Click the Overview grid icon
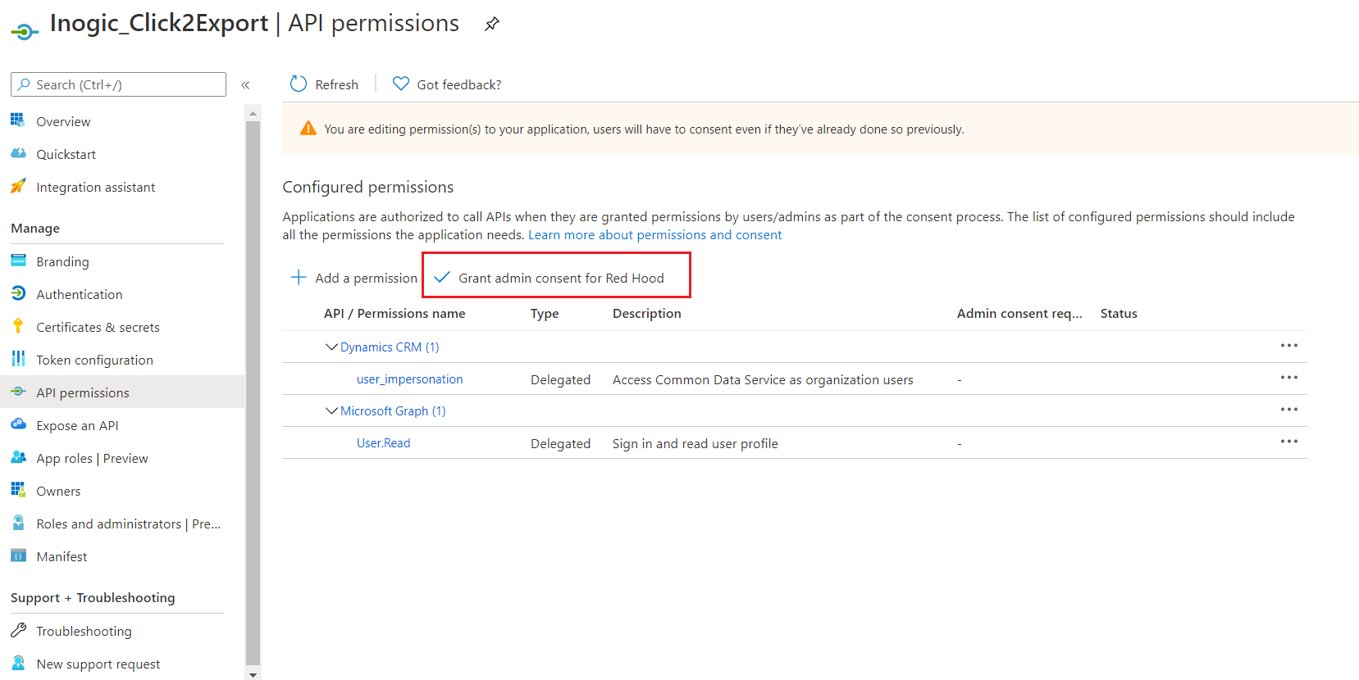The width and height of the screenshot is (1359, 680). point(18,120)
